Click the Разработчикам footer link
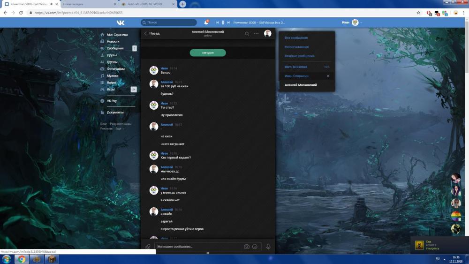 (x=121, y=124)
